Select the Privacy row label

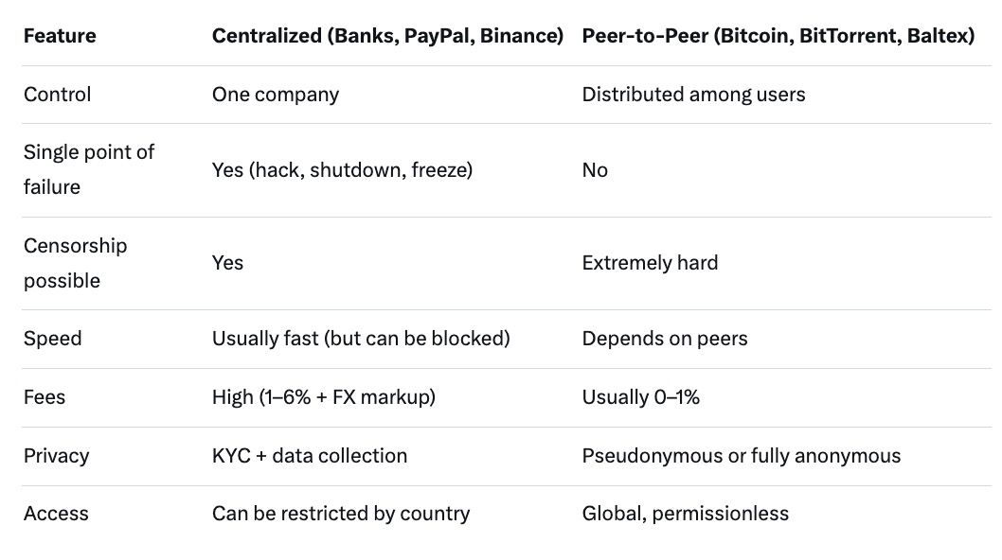[56, 456]
